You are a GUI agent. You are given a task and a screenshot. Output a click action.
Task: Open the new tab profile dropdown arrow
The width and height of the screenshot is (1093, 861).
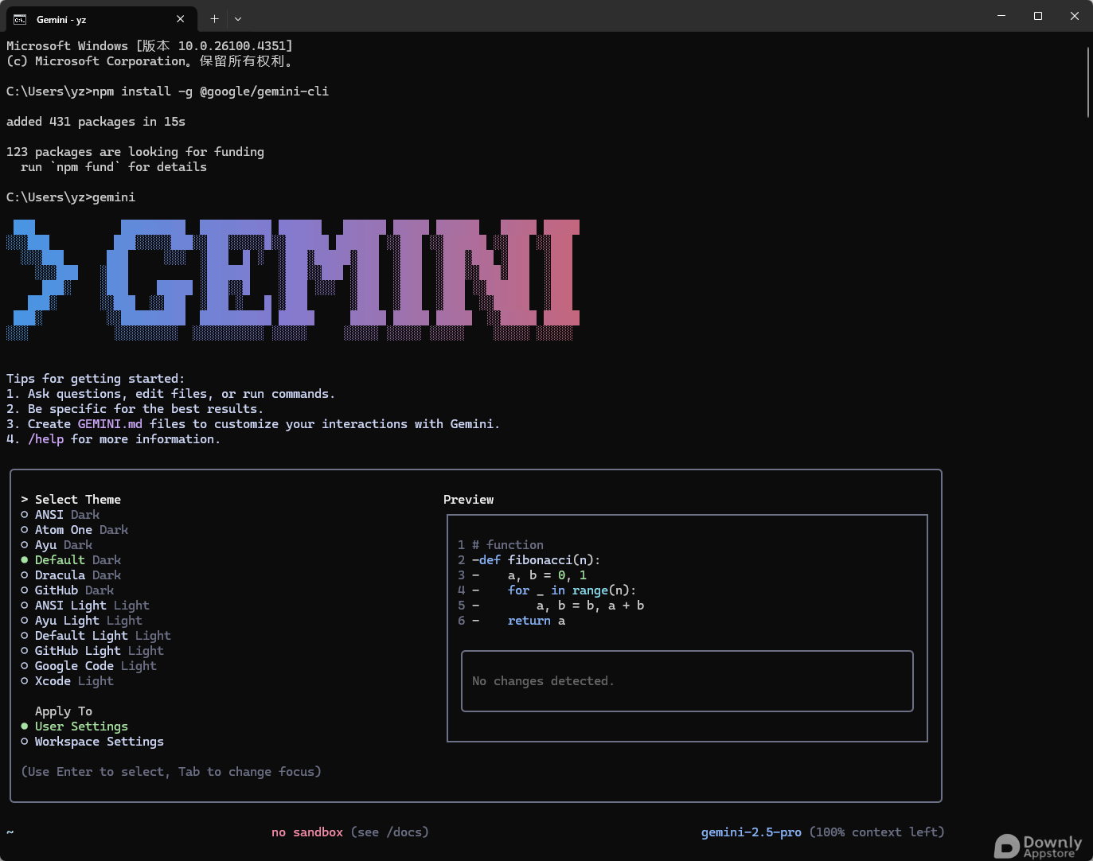(x=238, y=18)
